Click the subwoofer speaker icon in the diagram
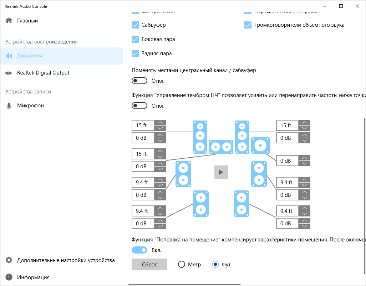Viewport: 366px width, 286px height. coord(260,145)
